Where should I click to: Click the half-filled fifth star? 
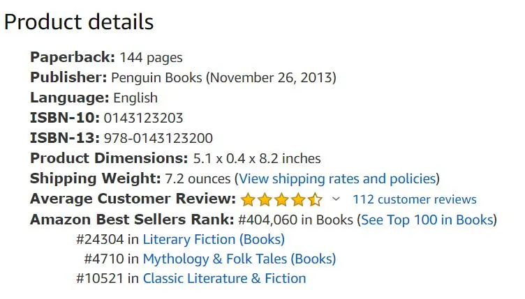pyautogui.click(x=316, y=200)
